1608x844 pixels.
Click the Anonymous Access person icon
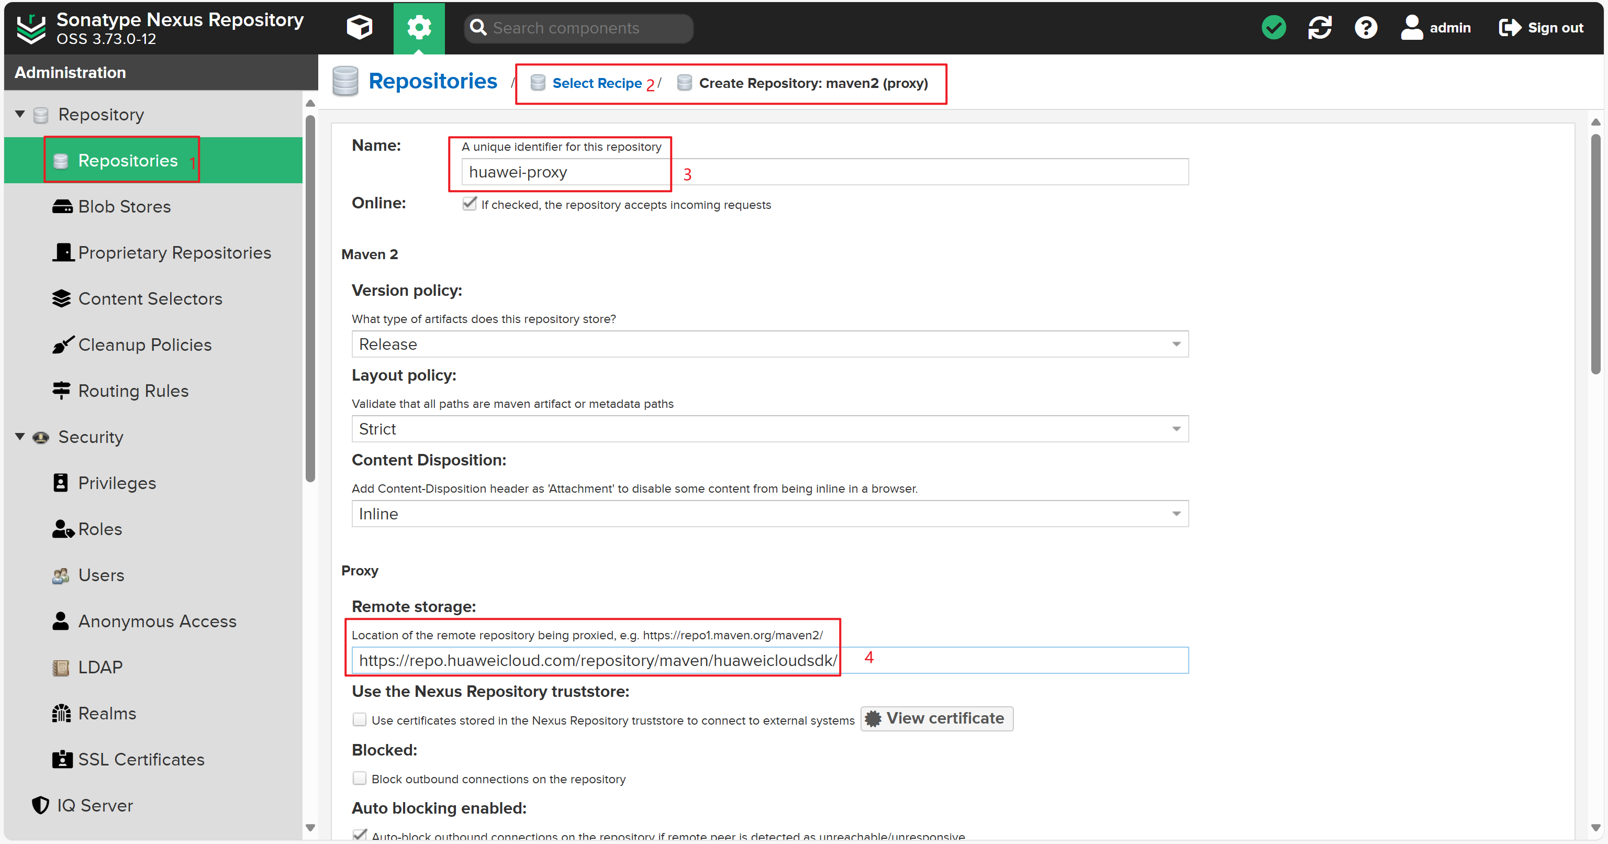point(61,621)
